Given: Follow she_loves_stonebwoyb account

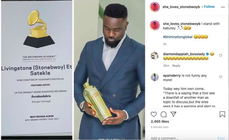Looking at the screenshot, I should point(209,7).
